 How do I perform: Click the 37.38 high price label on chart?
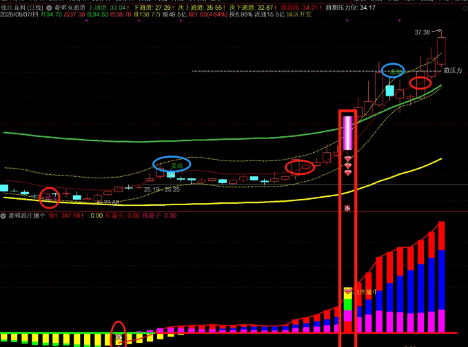point(422,32)
